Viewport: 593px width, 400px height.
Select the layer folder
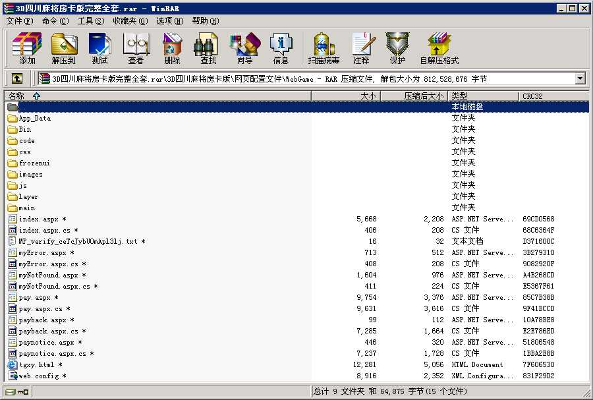coord(23,196)
